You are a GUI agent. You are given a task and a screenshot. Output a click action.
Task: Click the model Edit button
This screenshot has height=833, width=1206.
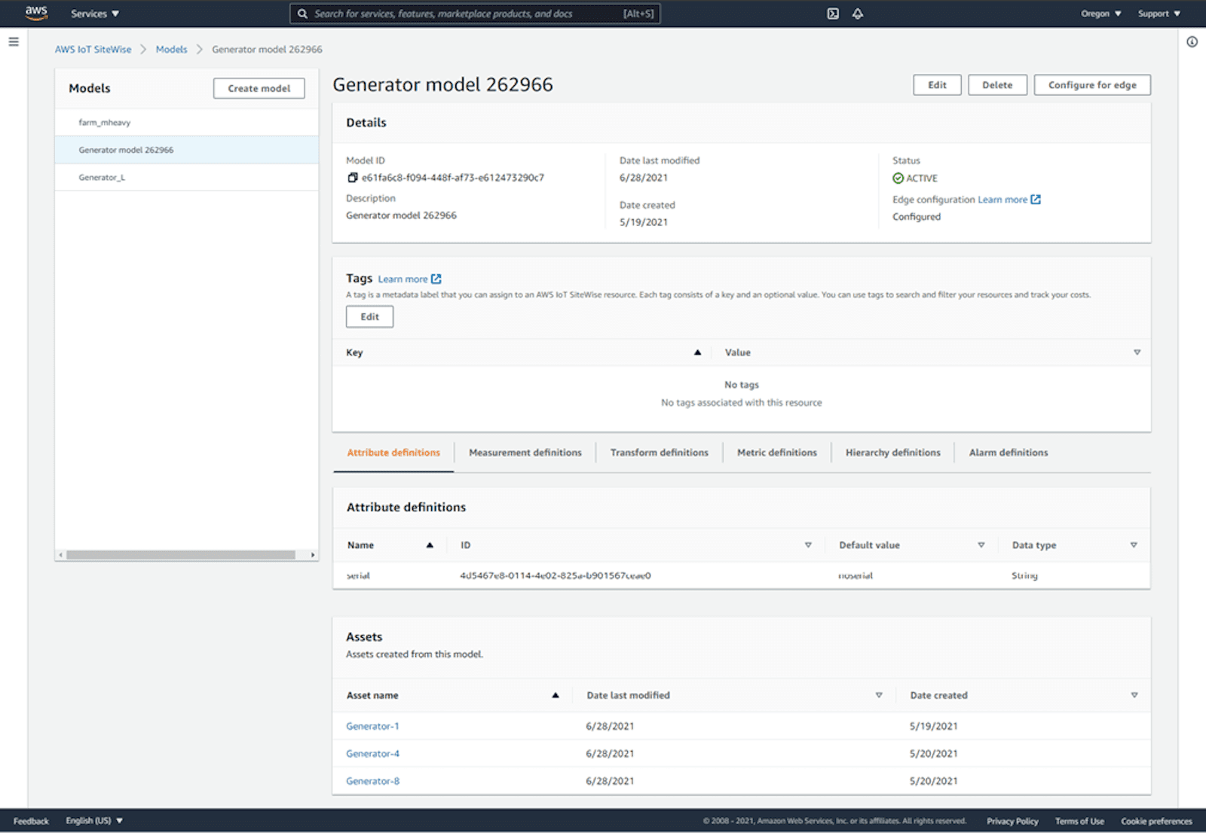pos(937,85)
